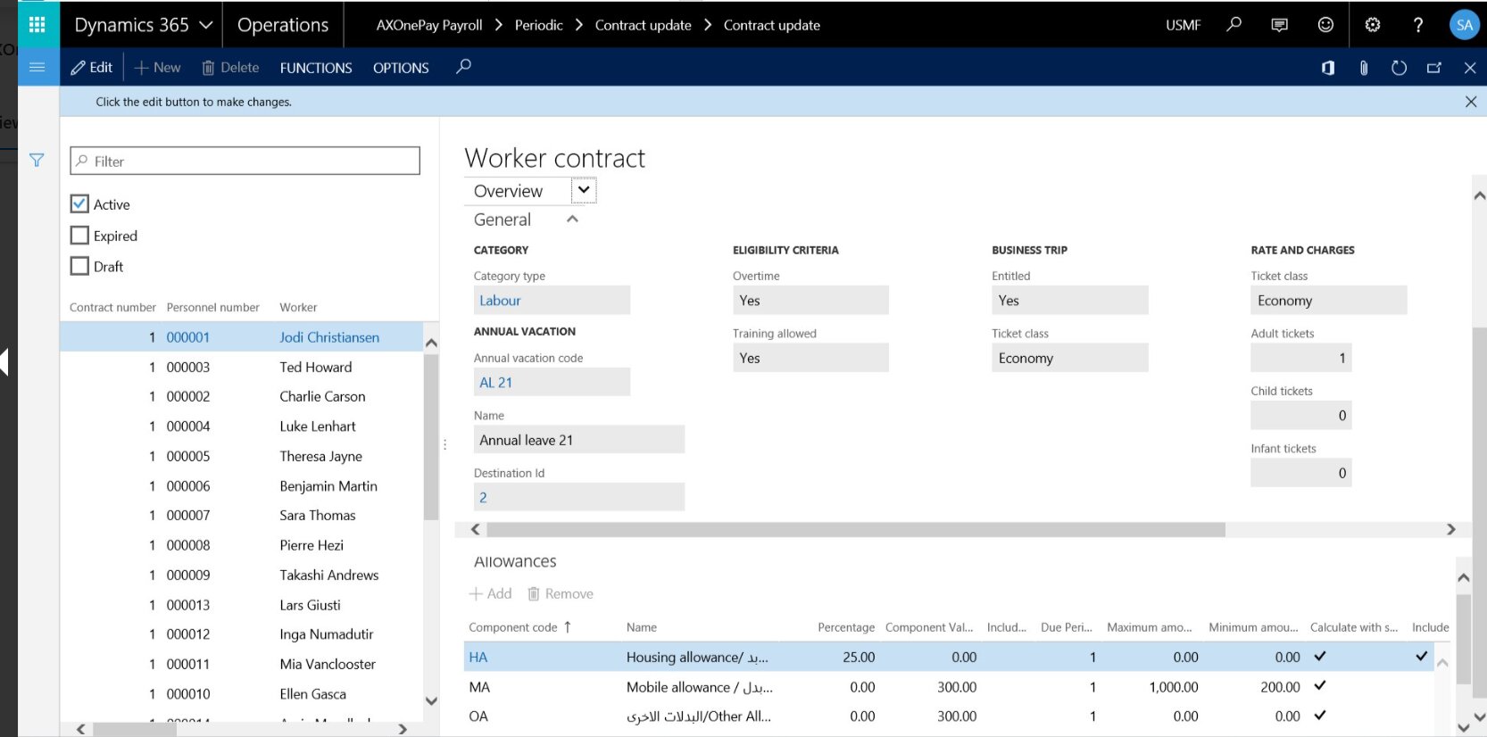1487x737 pixels.
Task: Open the feedback smiley icon
Action: 1325,25
